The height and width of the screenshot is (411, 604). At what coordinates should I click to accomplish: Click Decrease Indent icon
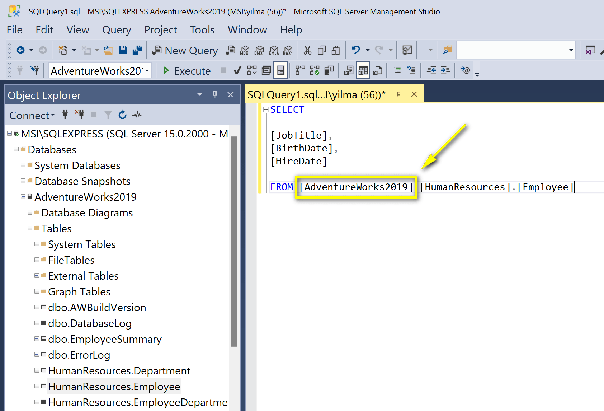click(x=431, y=70)
